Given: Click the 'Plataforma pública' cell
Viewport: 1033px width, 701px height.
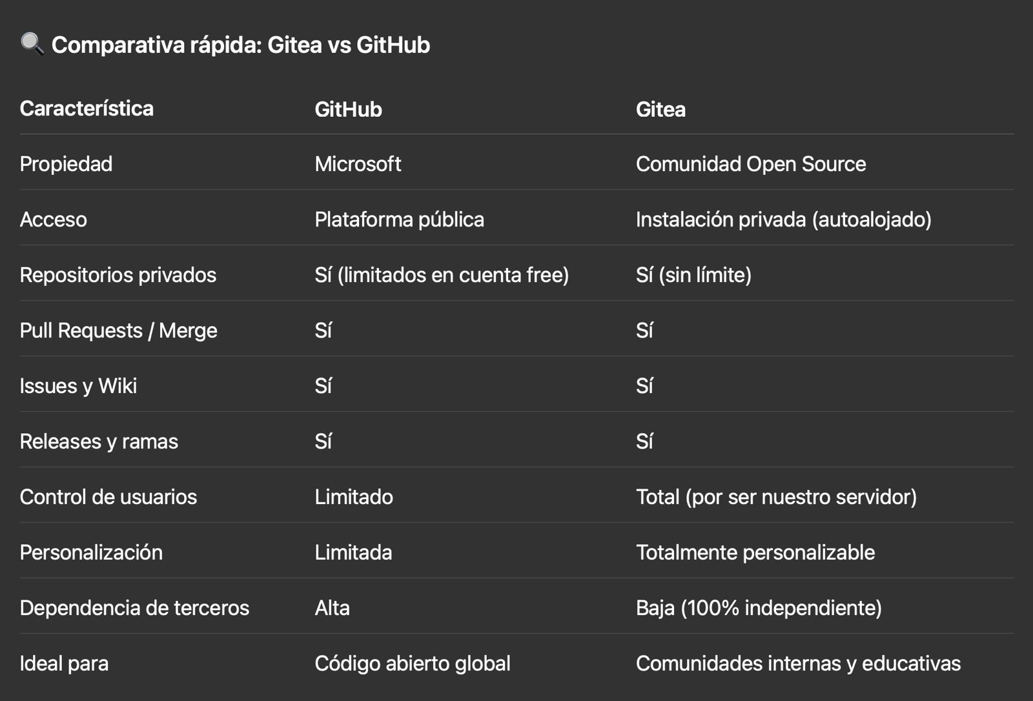Looking at the screenshot, I should coord(399,219).
